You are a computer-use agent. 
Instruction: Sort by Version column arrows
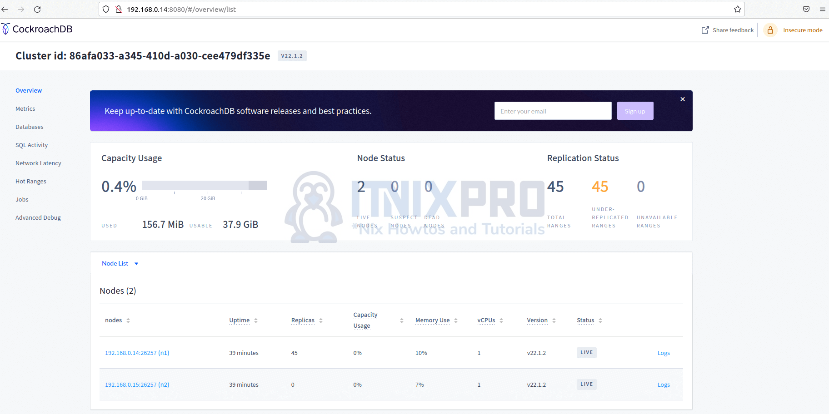554,320
